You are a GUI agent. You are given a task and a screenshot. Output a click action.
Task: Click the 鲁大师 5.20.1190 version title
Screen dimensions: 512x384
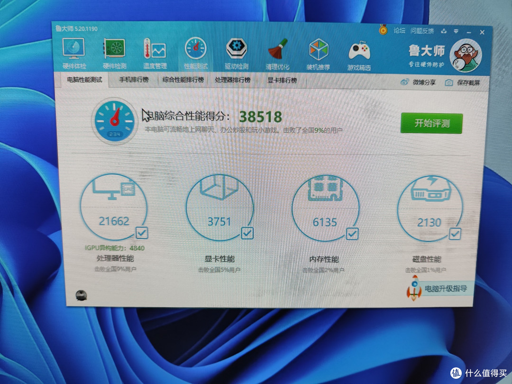pyautogui.click(x=76, y=29)
